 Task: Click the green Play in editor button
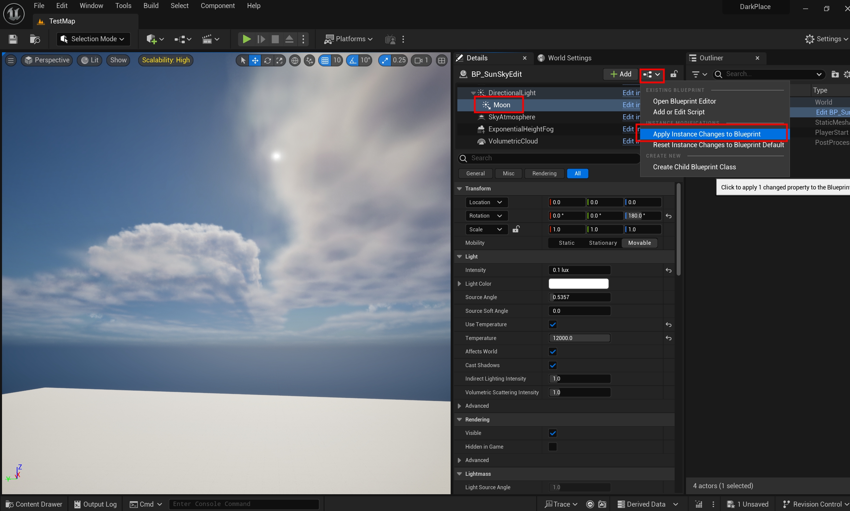(x=246, y=39)
